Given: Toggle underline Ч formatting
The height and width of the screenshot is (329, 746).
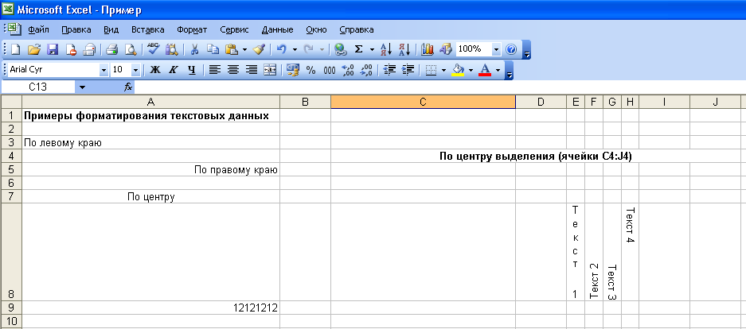Looking at the screenshot, I should tap(191, 70).
